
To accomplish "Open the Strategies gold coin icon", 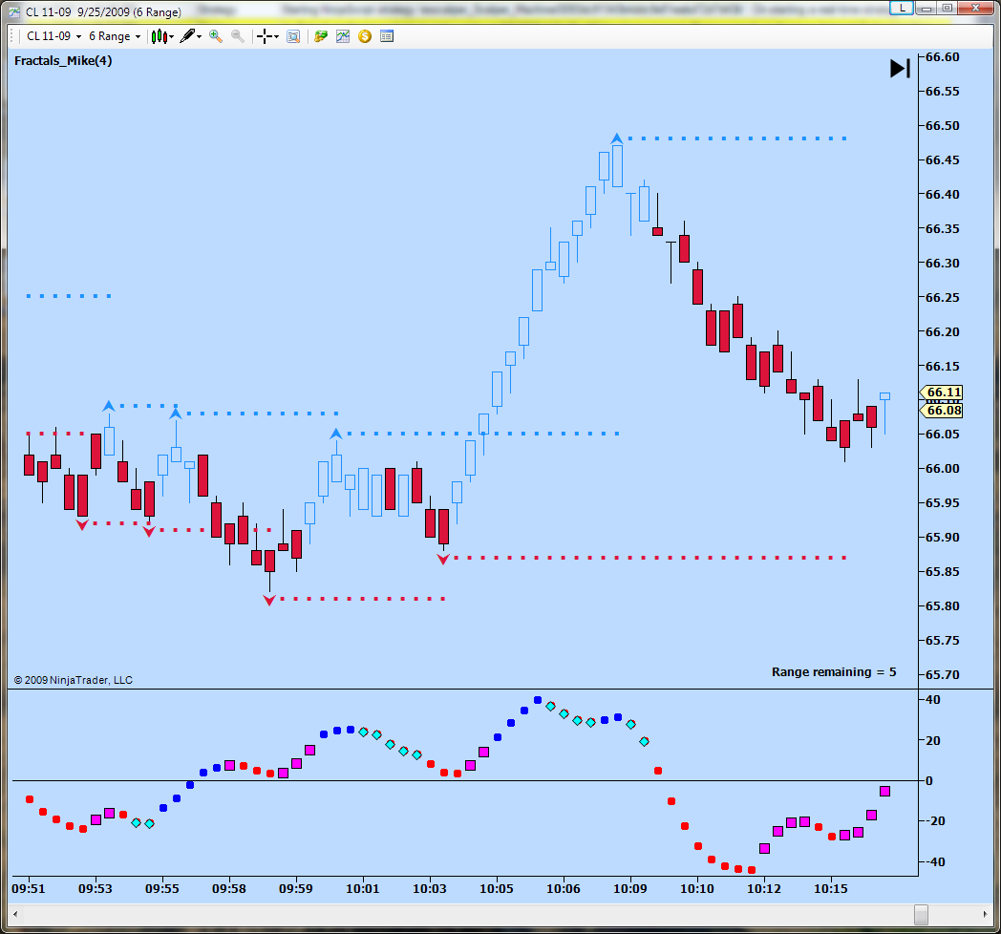I will point(365,36).
